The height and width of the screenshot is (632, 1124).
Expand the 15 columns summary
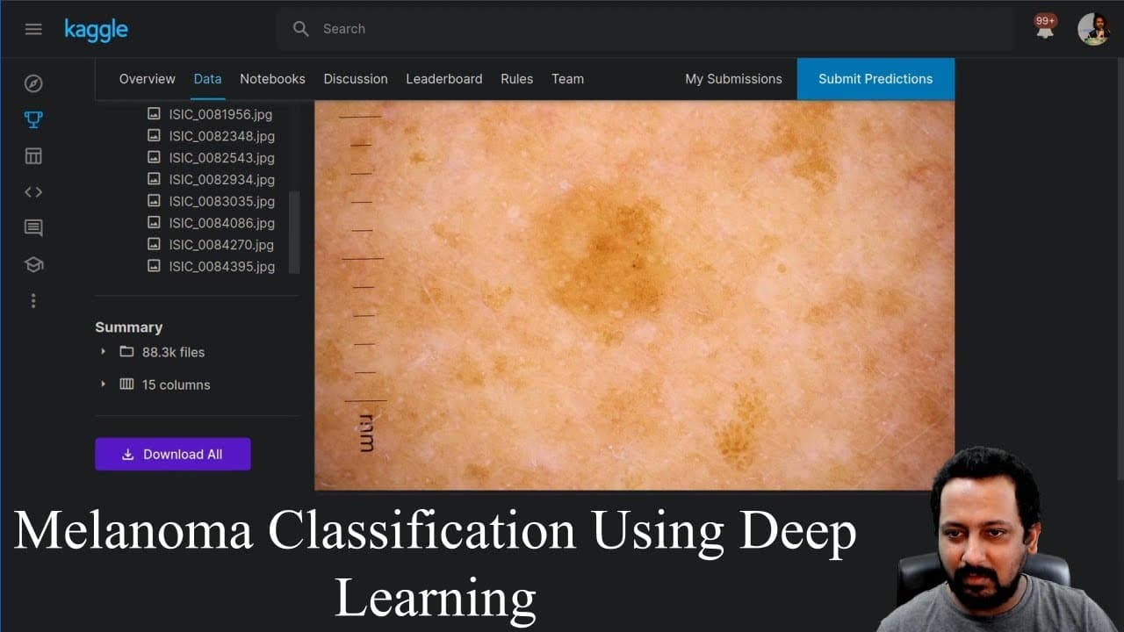point(155,384)
